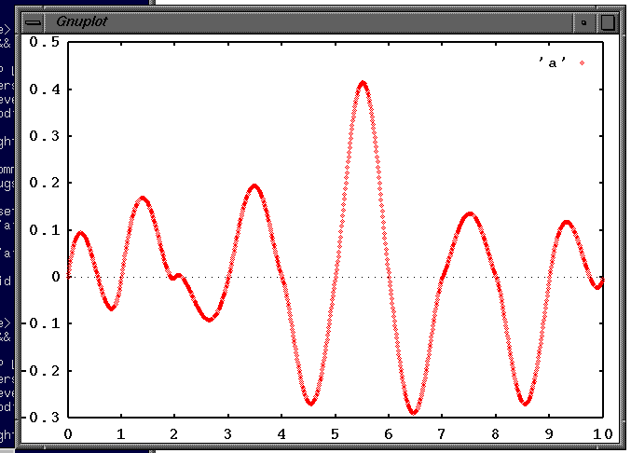Image resolution: width=631 pixels, height=453 pixels.
Task: Click the -0.3 y-axis label
Action: click(41, 417)
